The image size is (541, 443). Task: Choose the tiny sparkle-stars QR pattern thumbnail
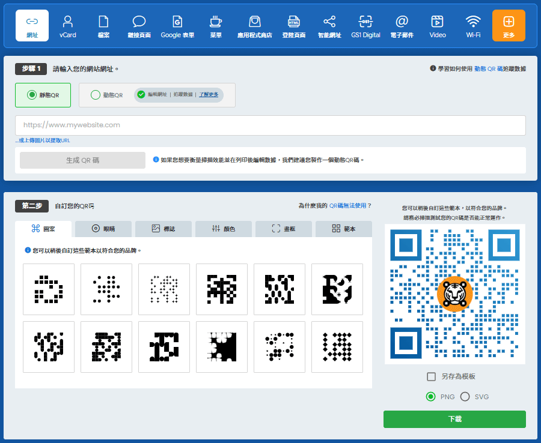point(164,289)
